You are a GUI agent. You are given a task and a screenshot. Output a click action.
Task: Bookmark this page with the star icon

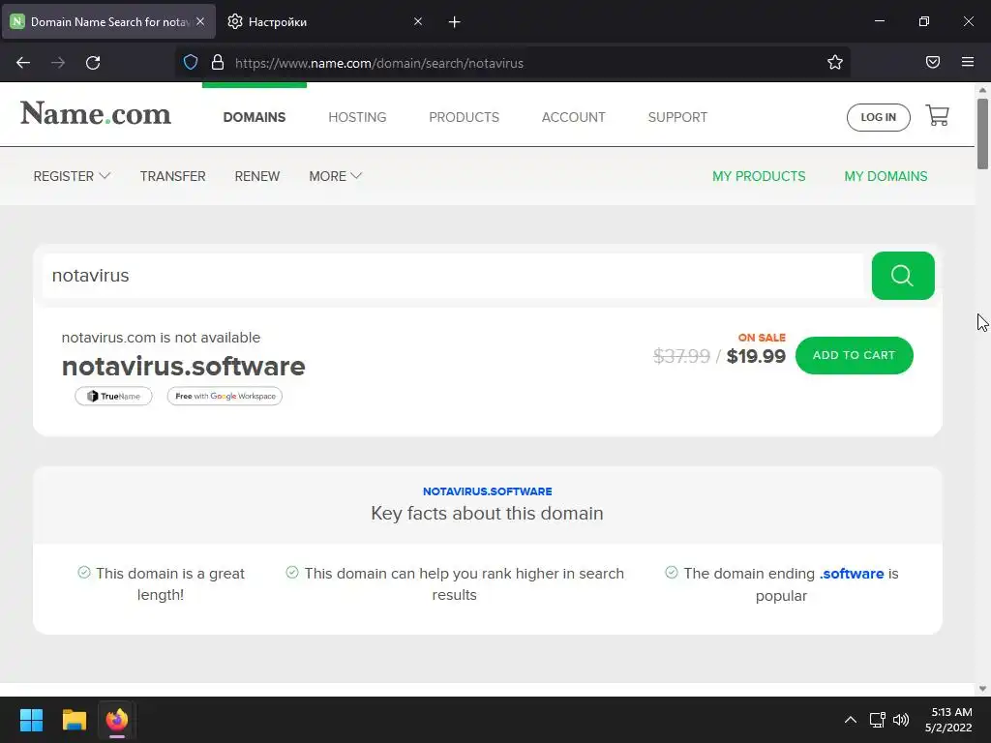835,62
